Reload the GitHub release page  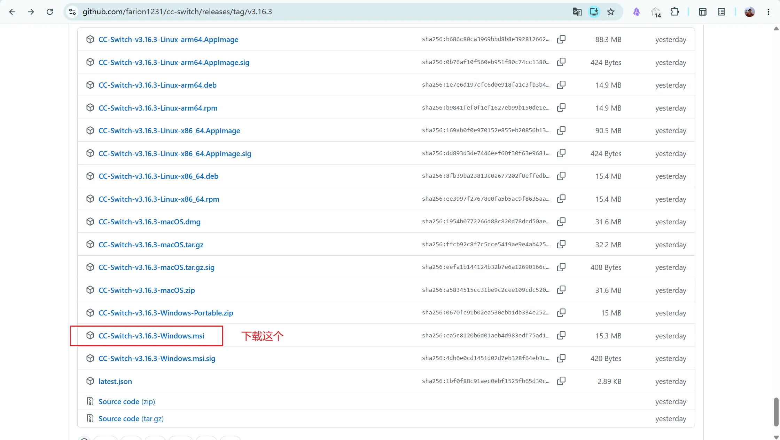50,12
